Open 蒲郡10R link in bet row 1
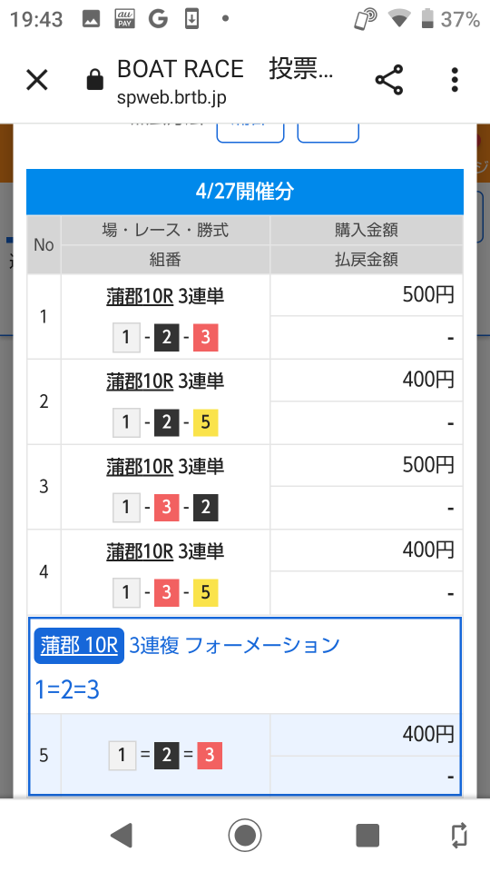The width and height of the screenshot is (490, 872). tap(140, 296)
